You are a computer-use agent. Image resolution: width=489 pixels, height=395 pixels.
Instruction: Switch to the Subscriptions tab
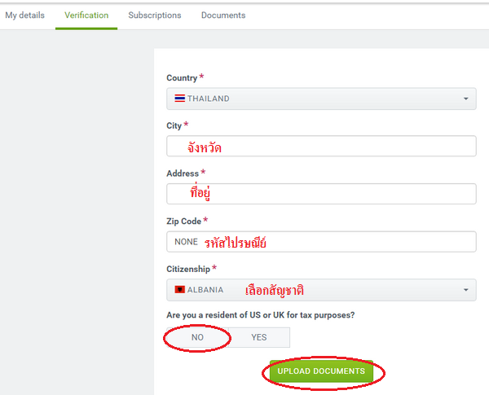155,15
